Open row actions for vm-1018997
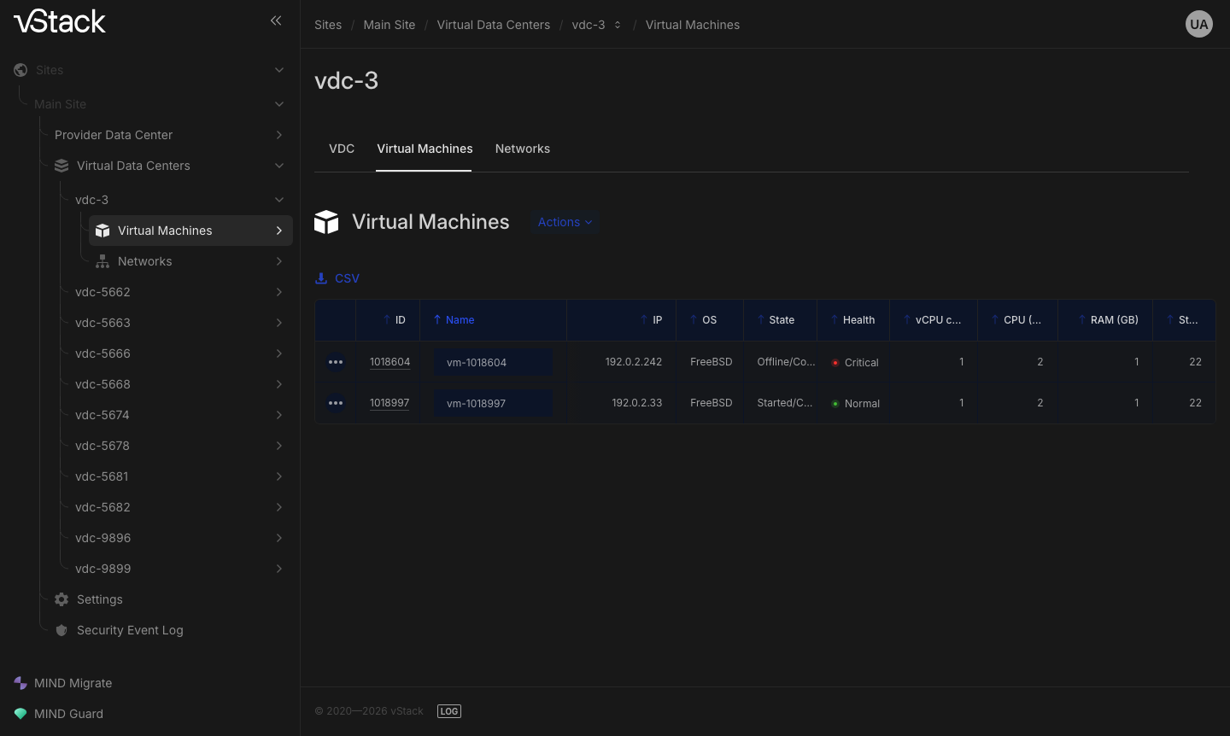1230x736 pixels. pos(336,403)
